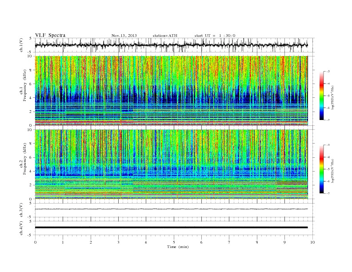The height and width of the screenshot is (272, 352).
Task: Click the 'ch.3(V)' axis label
Action: coord(21,210)
